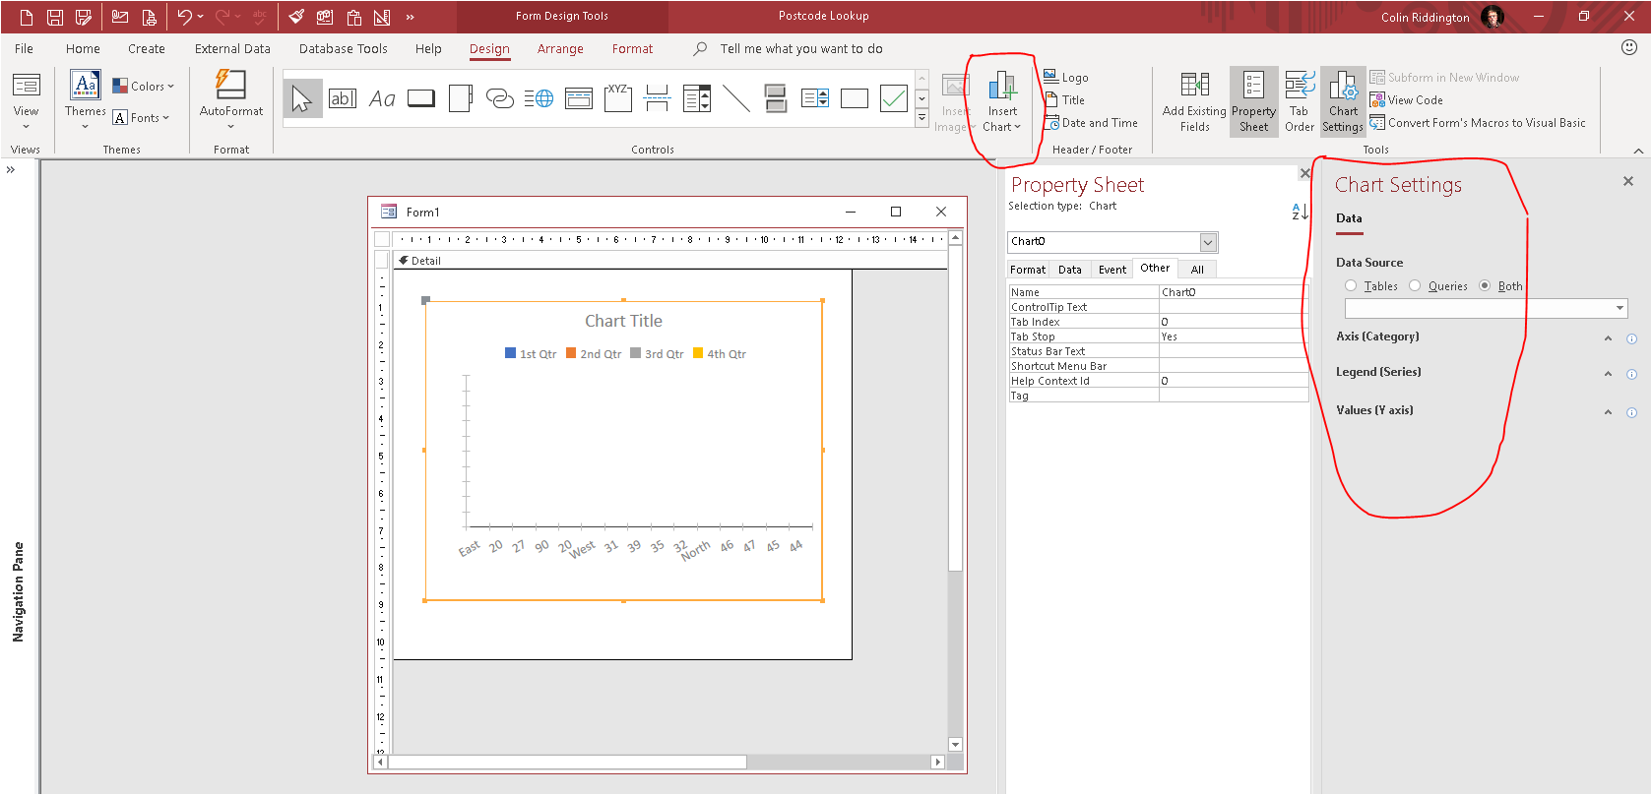Choose the Insert Page Break control
Screen dimensions: 1652x795
[658, 97]
